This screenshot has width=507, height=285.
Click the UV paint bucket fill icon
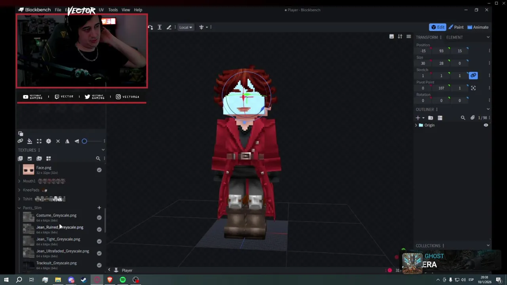click(29, 141)
